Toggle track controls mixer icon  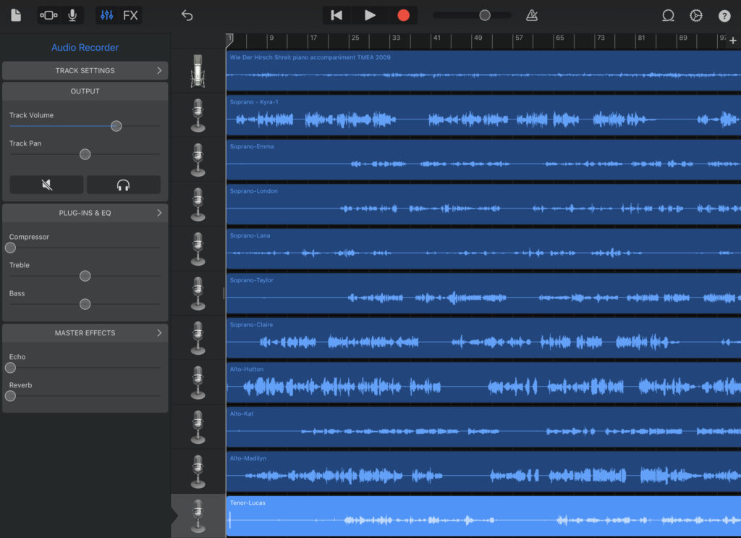[107, 15]
